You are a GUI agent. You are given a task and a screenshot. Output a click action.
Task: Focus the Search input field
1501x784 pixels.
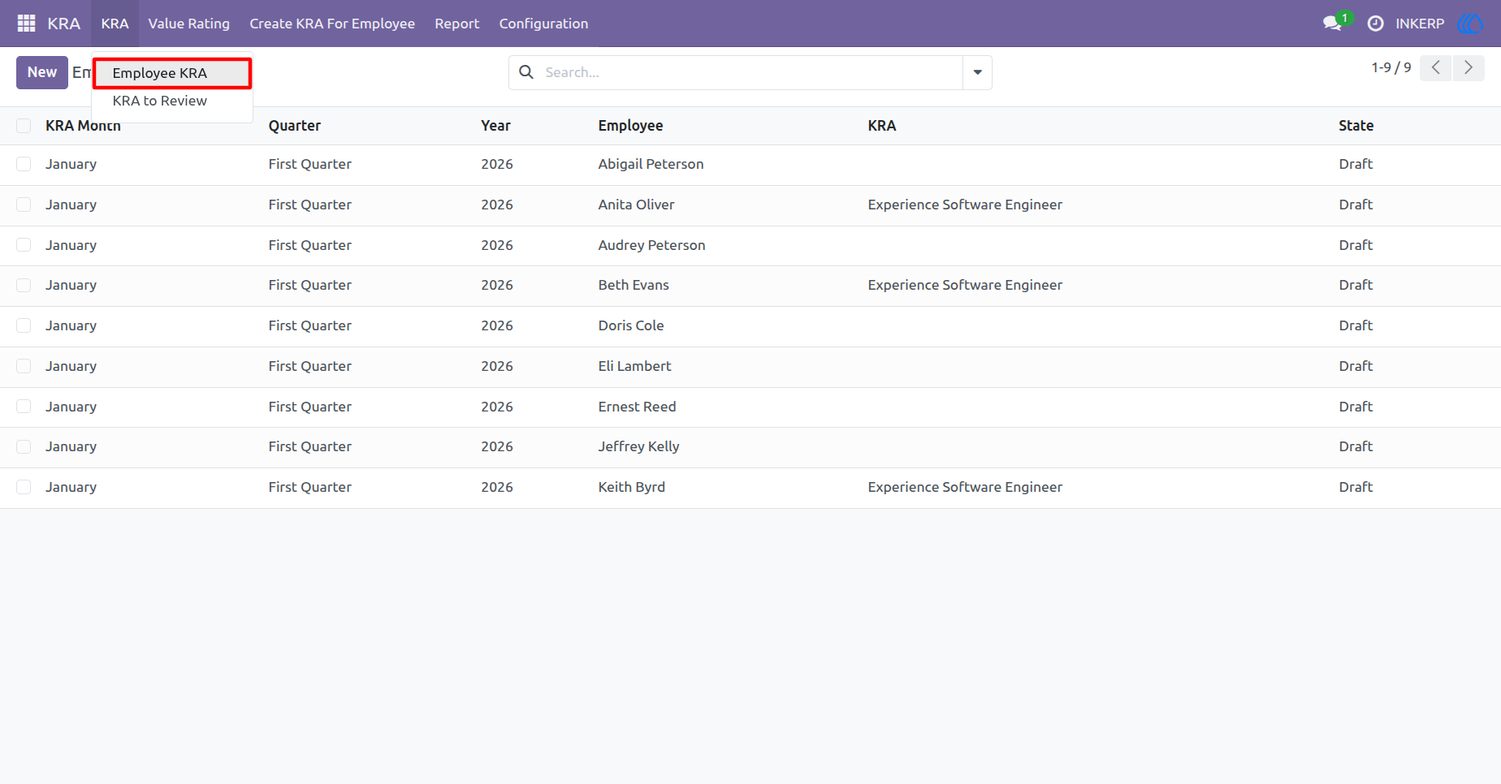tap(751, 72)
